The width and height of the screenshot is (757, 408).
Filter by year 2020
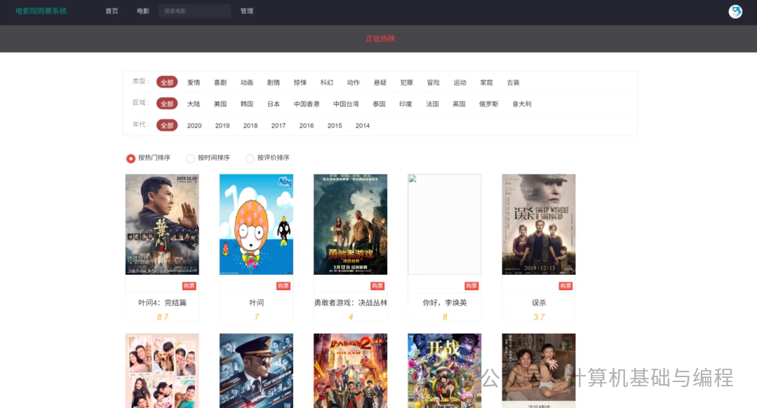tap(194, 125)
